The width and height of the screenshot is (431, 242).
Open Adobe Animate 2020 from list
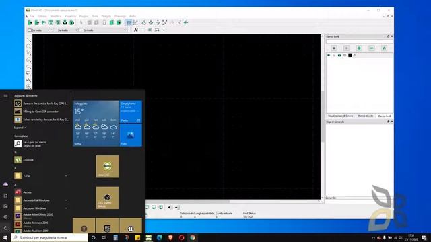[x=40, y=224]
